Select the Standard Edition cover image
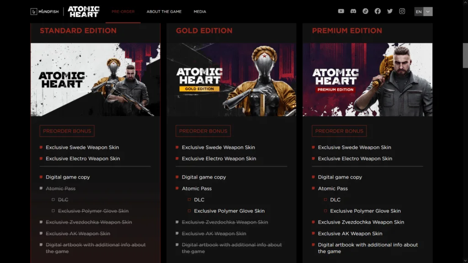Image resolution: width=468 pixels, height=263 pixels. [x=95, y=79]
